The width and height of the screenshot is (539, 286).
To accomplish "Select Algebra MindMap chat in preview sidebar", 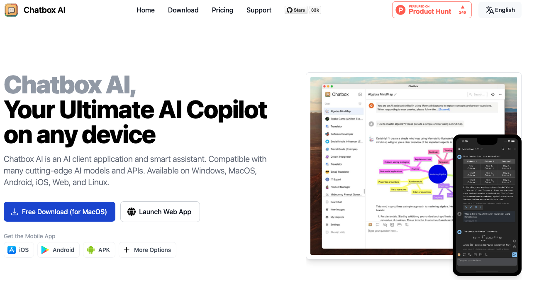I will 343,111.
